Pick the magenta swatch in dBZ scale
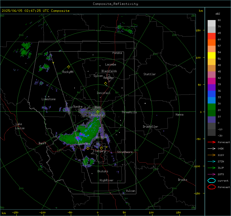Screen dimensions: 231x216 (x=211, y=81)
